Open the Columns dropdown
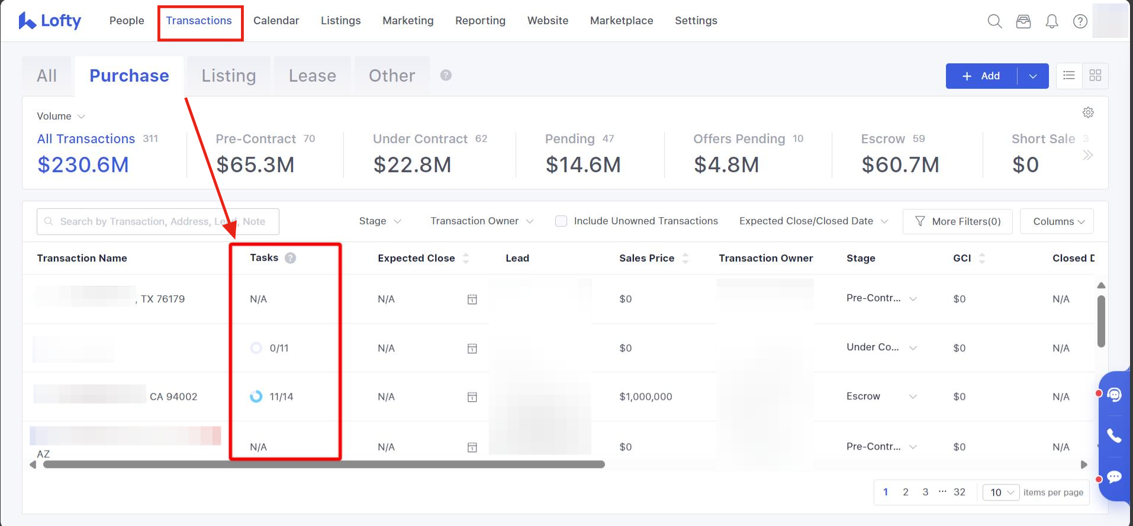1133x526 pixels. click(x=1057, y=221)
